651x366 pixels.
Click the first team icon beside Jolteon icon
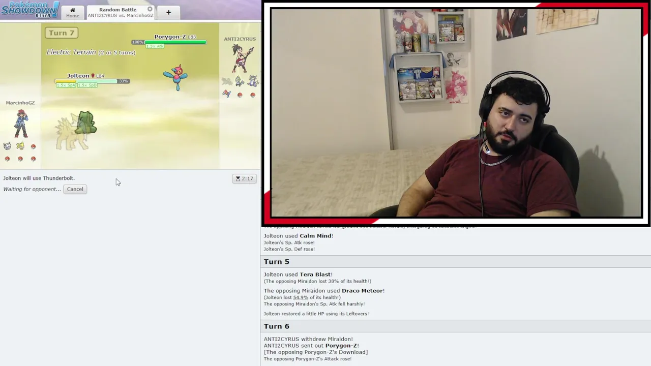click(7, 146)
